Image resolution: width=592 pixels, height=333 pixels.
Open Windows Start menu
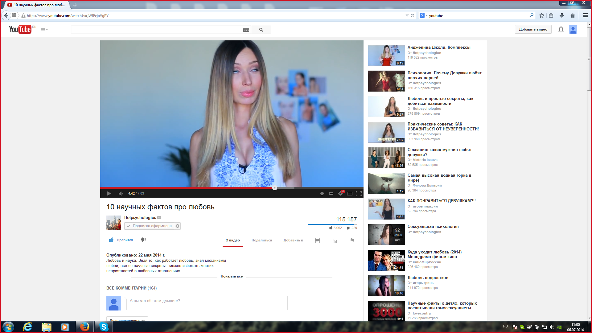coord(8,327)
